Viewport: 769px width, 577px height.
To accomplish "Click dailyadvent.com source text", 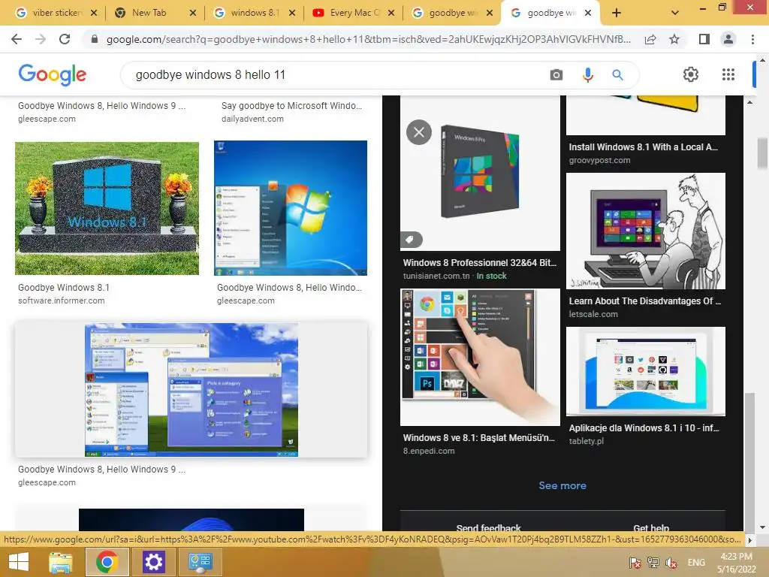I will click(x=252, y=119).
